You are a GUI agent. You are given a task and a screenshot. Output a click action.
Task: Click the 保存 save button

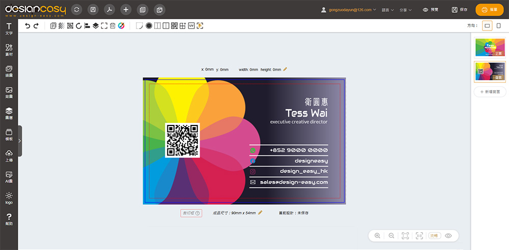coord(460,10)
